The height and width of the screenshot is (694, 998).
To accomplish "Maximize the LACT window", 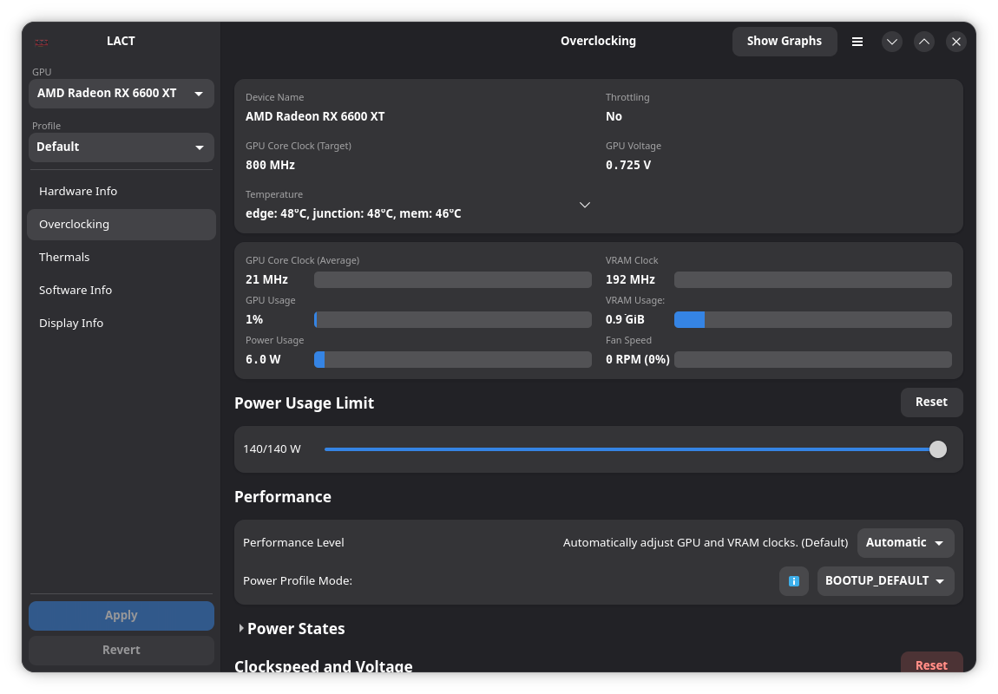I will 924,42.
